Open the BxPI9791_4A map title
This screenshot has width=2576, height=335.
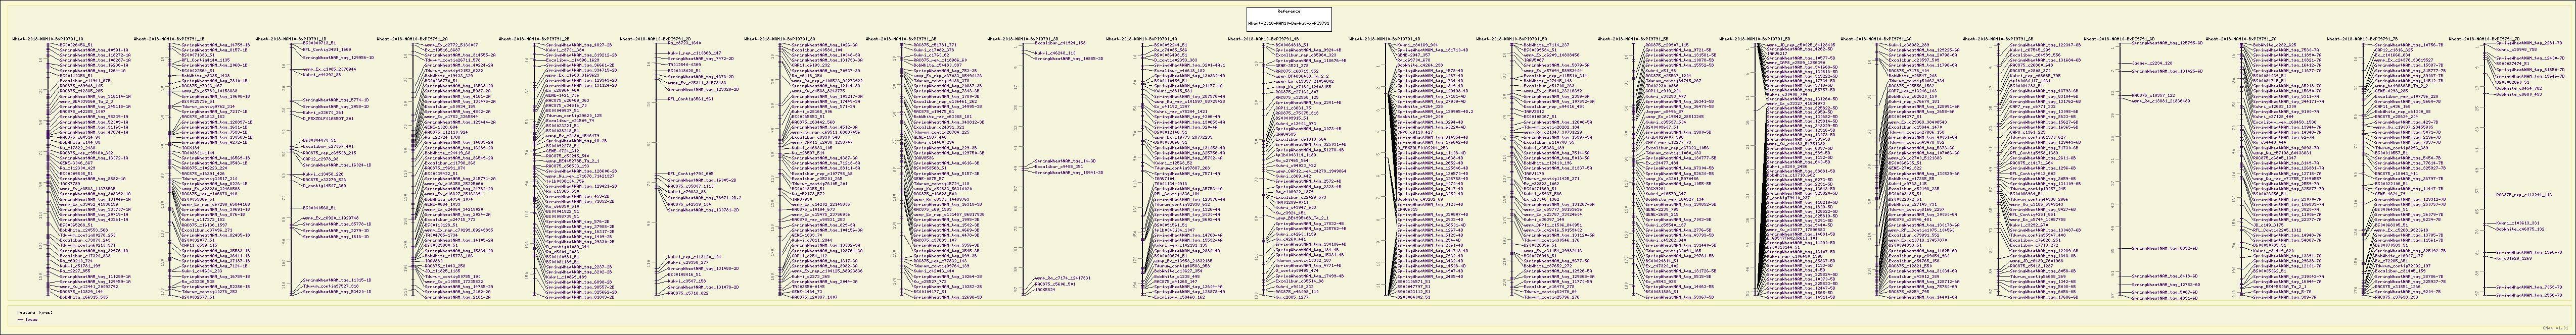[1142, 39]
